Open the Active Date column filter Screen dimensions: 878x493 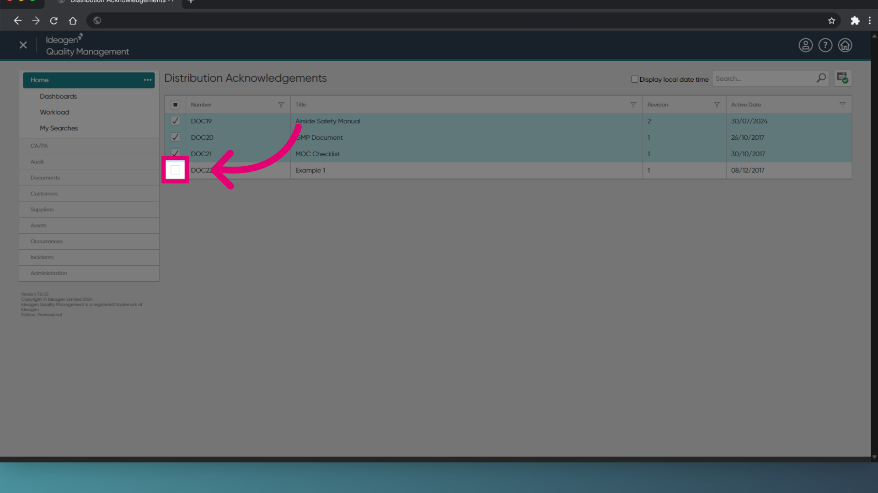pyautogui.click(x=842, y=105)
